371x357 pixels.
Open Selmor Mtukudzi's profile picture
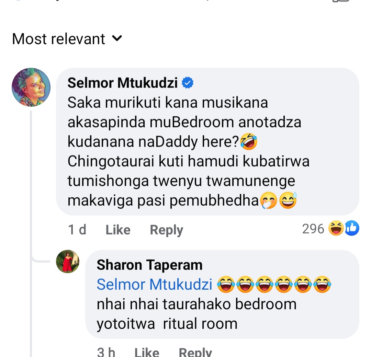(x=31, y=87)
